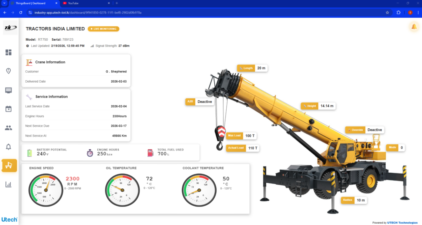Open the users group icon in sidebar

pos(9,128)
